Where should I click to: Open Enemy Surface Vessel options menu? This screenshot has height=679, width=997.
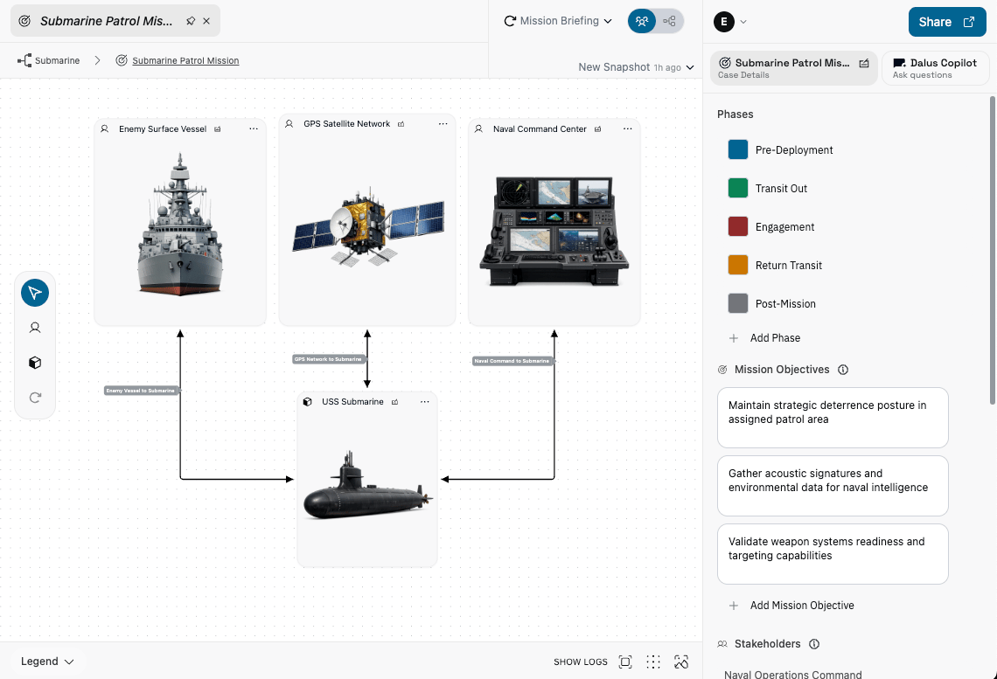click(254, 129)
